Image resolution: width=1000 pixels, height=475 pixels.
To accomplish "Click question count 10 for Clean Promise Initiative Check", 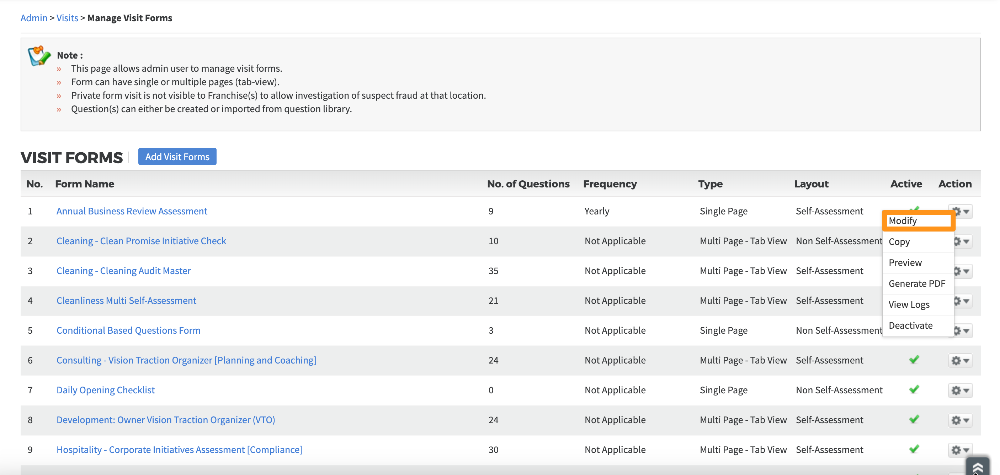I will (493, 241).
